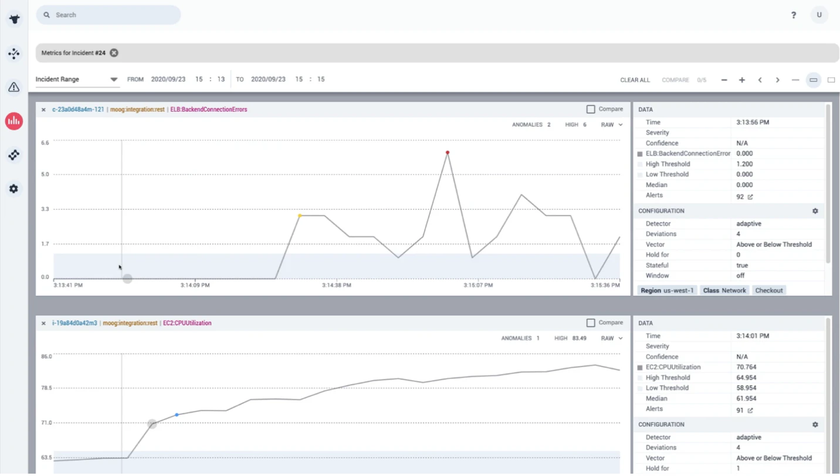This screenshot has height=476, width=840.
Task: Open the Moogsoft home icon
Action: pyautogui.click(x=13, y=19)
